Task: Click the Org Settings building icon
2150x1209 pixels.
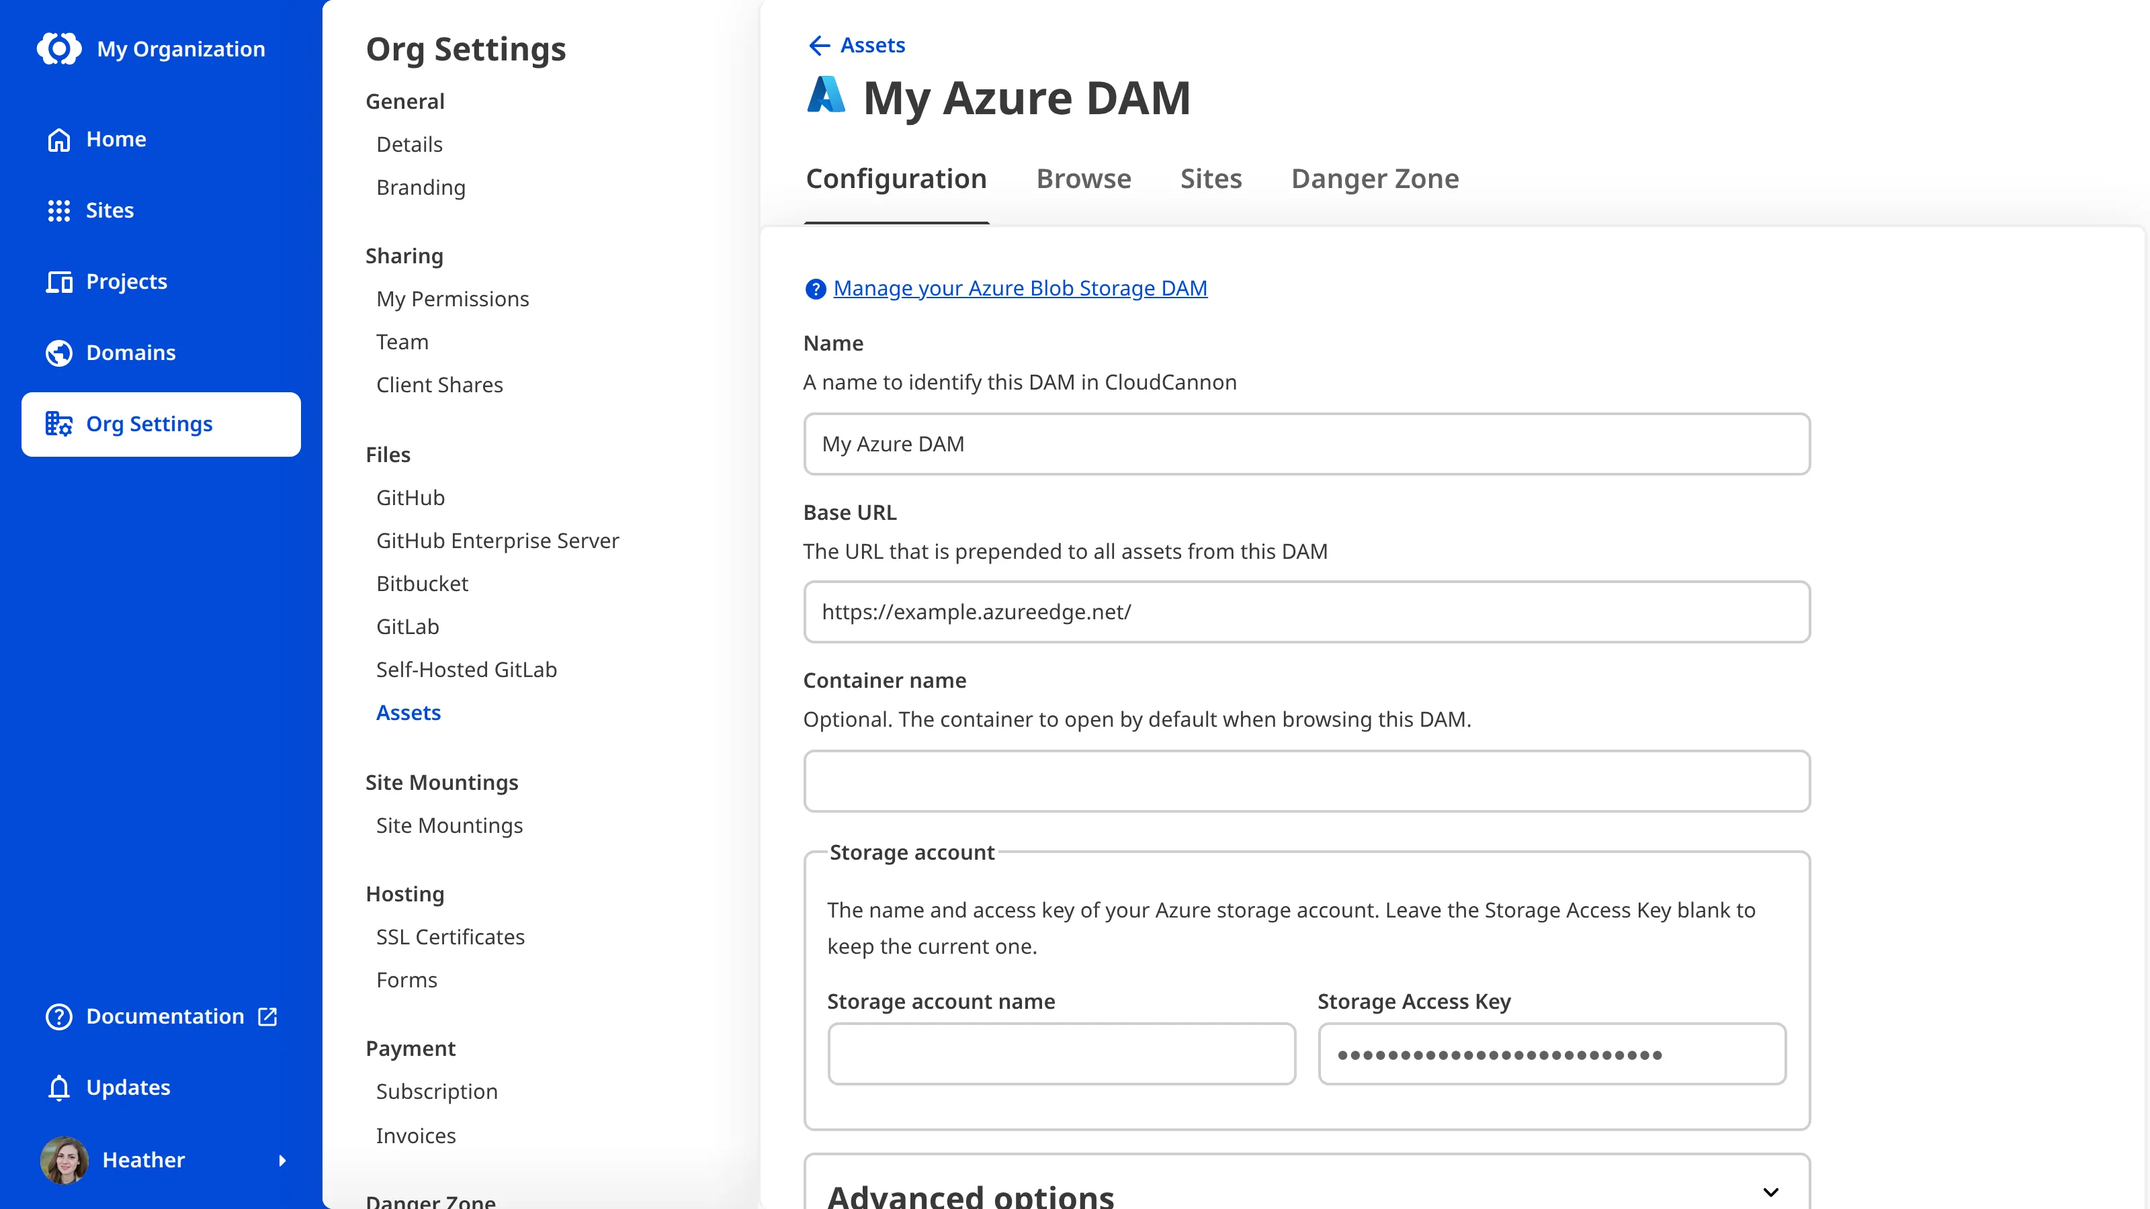Action: tap(58, 424)
